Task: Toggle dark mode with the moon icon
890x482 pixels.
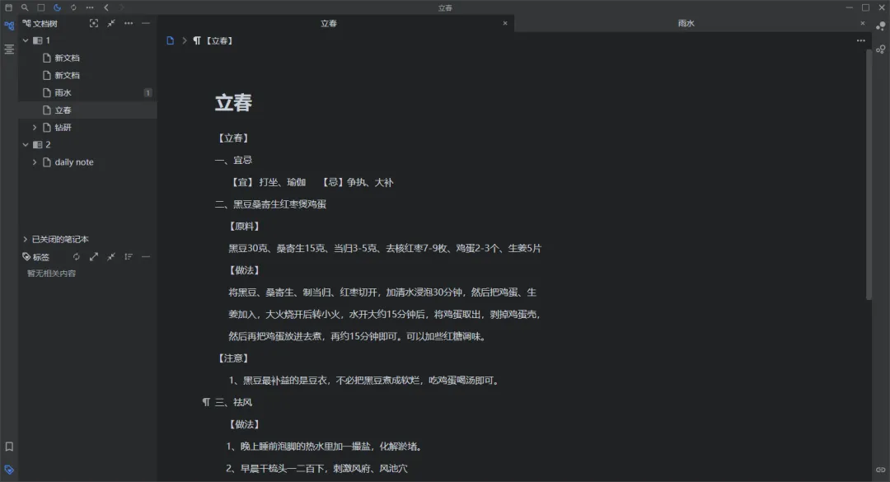Action: click(56, 7)
